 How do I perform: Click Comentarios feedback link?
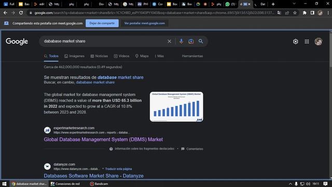(192, 149)
